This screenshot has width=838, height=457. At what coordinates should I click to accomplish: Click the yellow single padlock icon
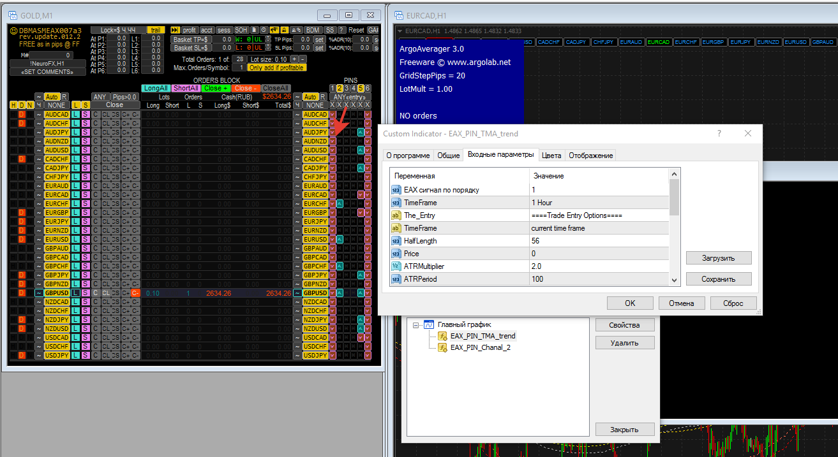[x=284, y=30]
